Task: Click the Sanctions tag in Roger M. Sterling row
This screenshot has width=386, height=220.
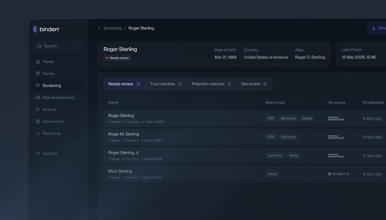Action: 288,137
